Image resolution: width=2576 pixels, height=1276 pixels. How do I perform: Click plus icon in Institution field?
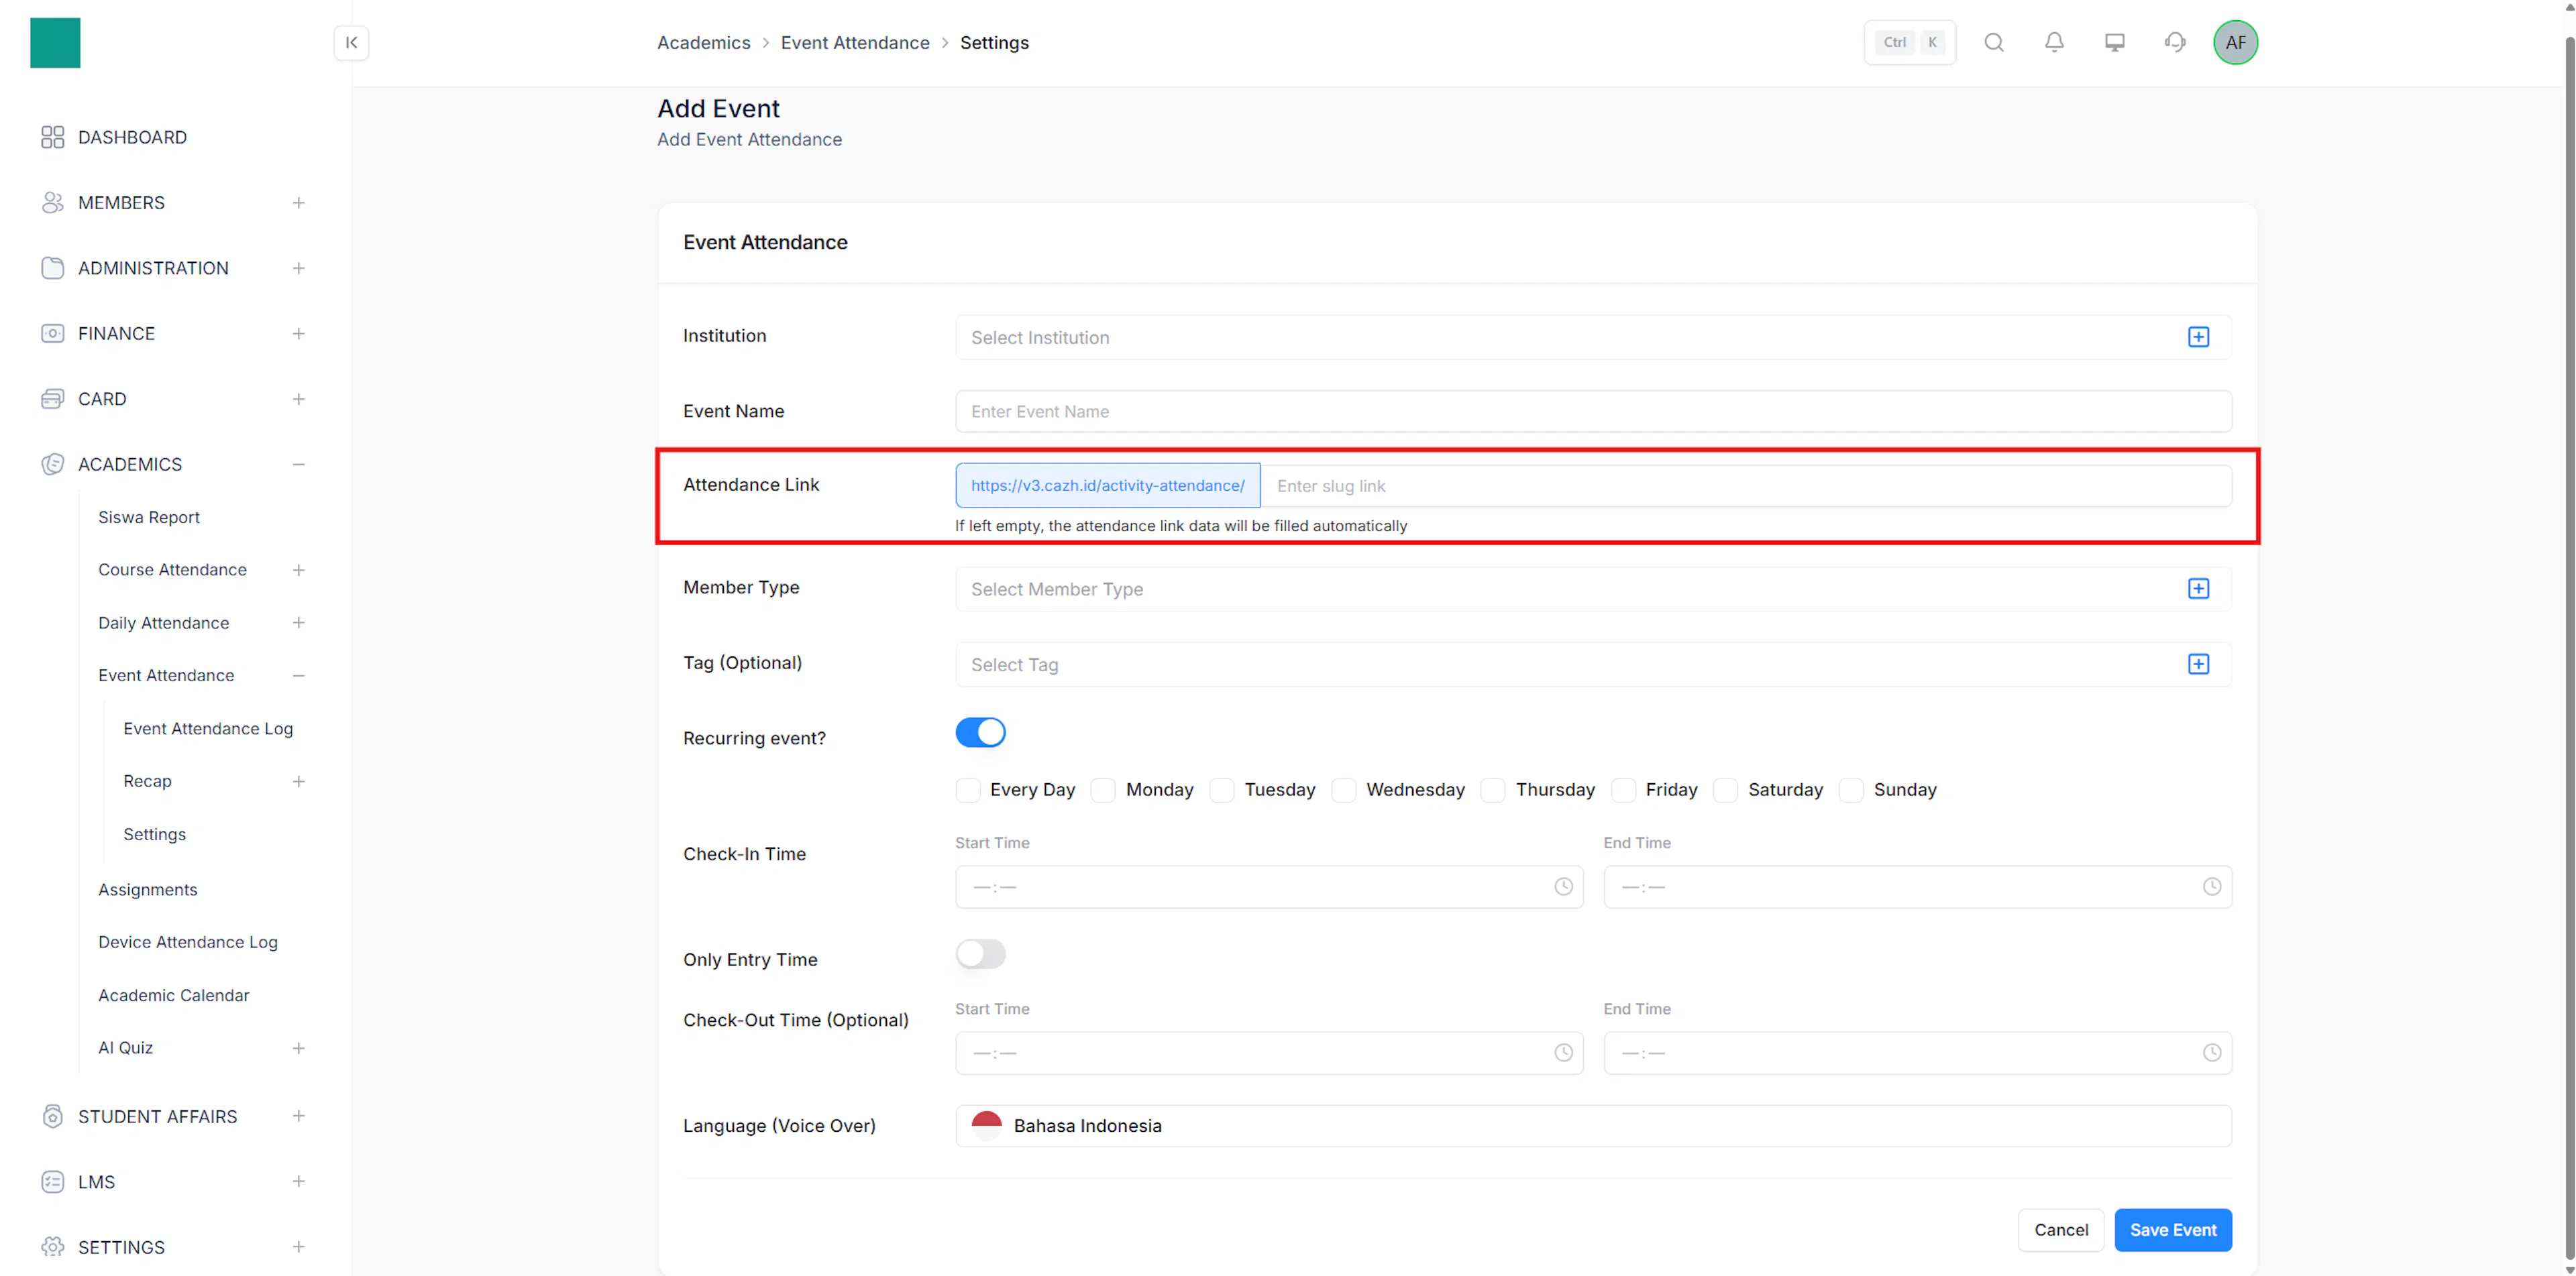2198,338
